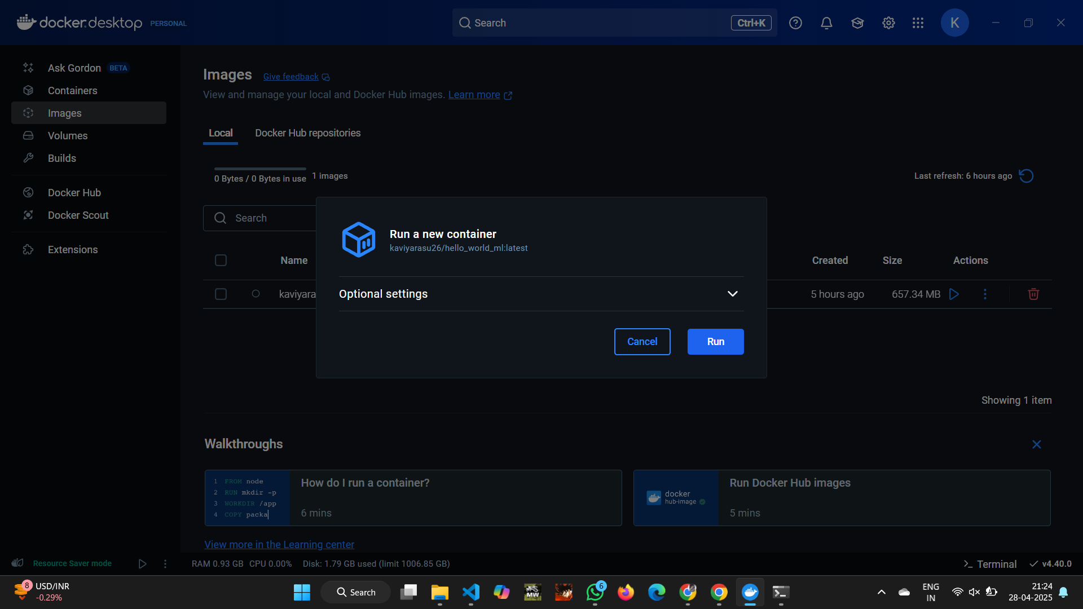Image resolution: width=1083 pixels, height=609 pixels.
Task: Click the v4.40.0 version indicator
Action: [x=1050, y=564]
